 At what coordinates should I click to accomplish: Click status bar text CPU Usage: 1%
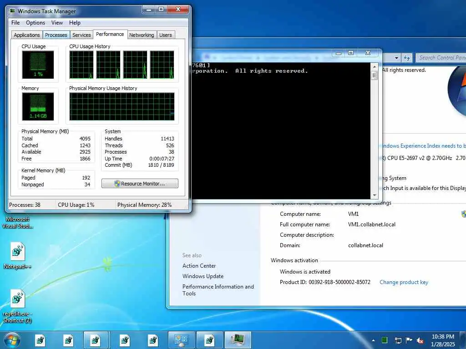(x=76, y=205)
